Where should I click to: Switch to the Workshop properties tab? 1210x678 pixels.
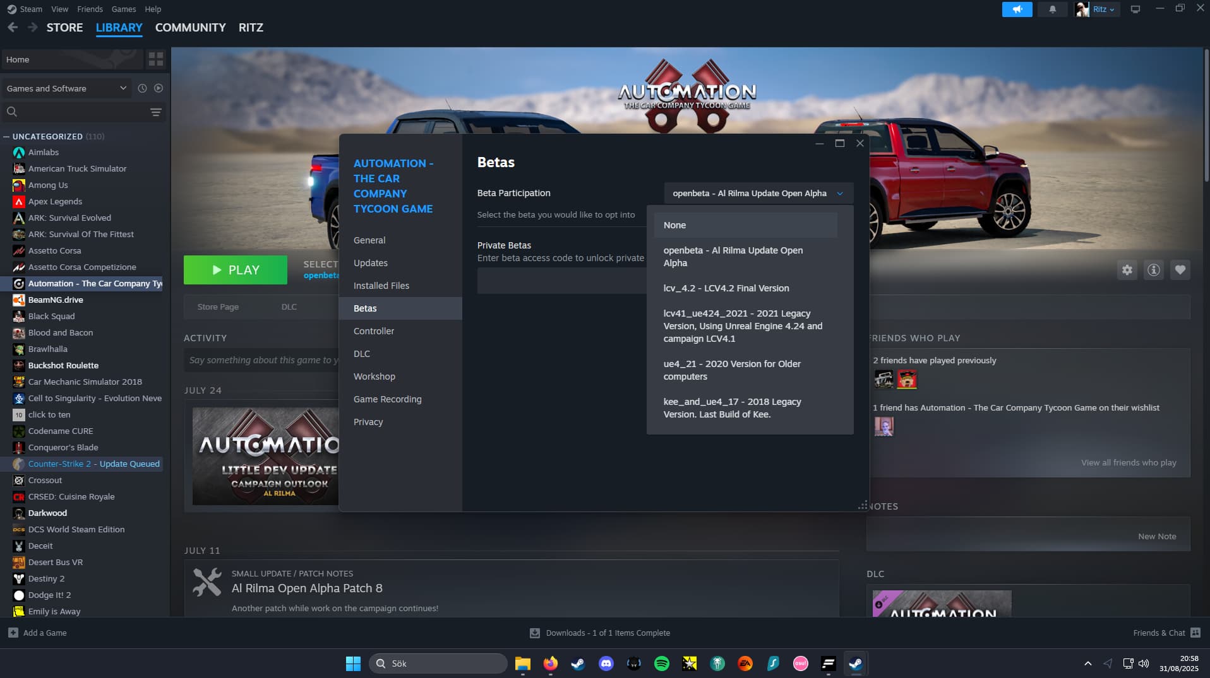click(x=374, y=377)
